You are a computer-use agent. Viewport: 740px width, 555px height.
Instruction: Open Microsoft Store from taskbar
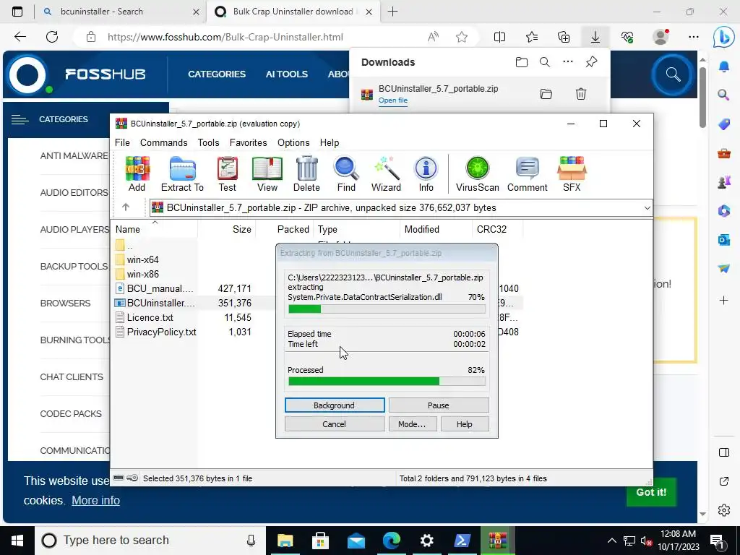click(x=320, y=541)
